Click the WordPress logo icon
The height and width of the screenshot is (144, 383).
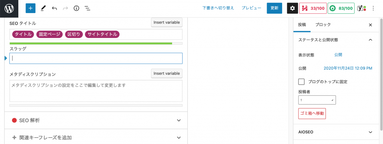[9, 9]
